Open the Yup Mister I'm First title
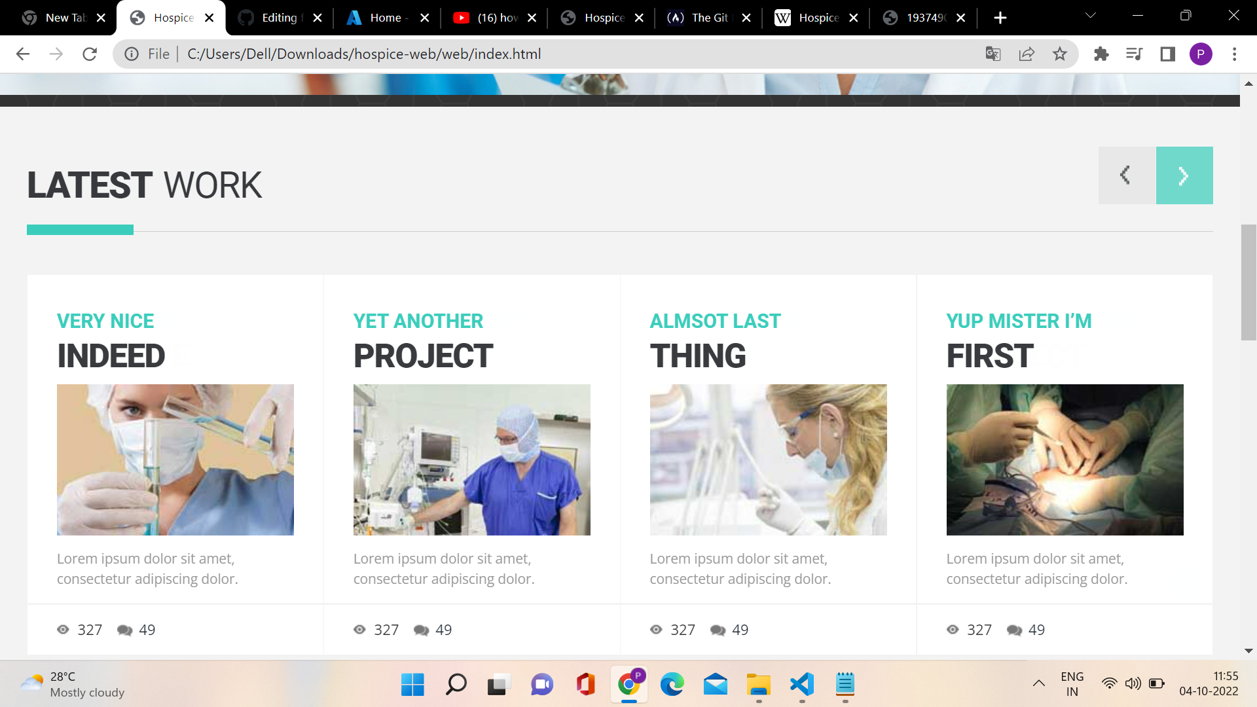Image resolution: width=1257 pixels, height=707 pixels. tap(1019, 340)
